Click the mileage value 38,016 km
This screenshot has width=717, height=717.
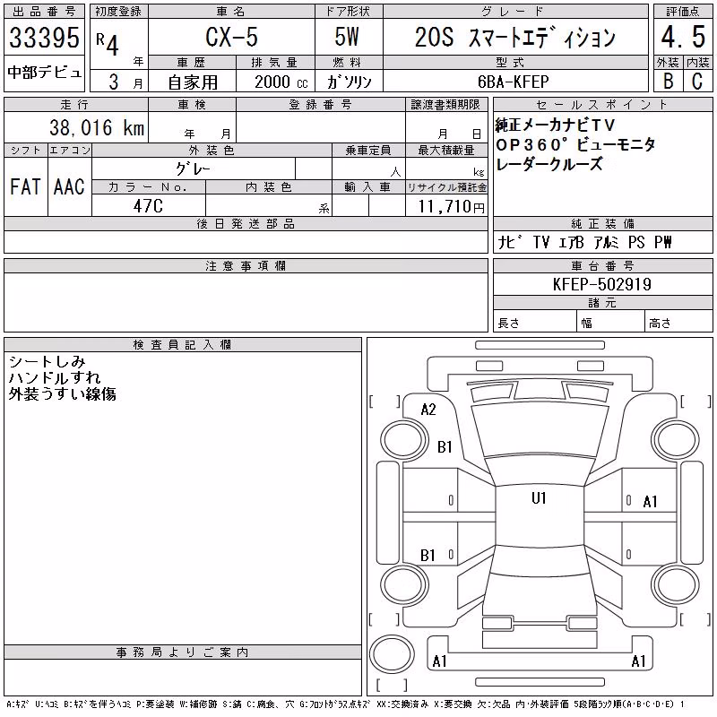pos(97,127)
